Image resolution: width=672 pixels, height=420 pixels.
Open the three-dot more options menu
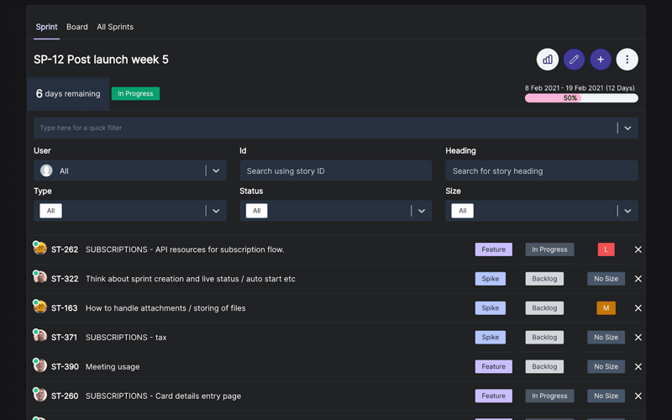tap(627, 59)
